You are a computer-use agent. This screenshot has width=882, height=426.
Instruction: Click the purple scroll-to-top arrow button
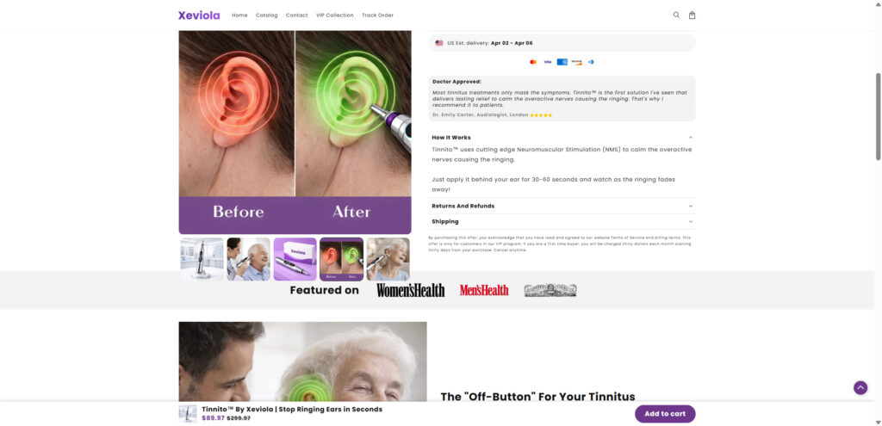860,388
